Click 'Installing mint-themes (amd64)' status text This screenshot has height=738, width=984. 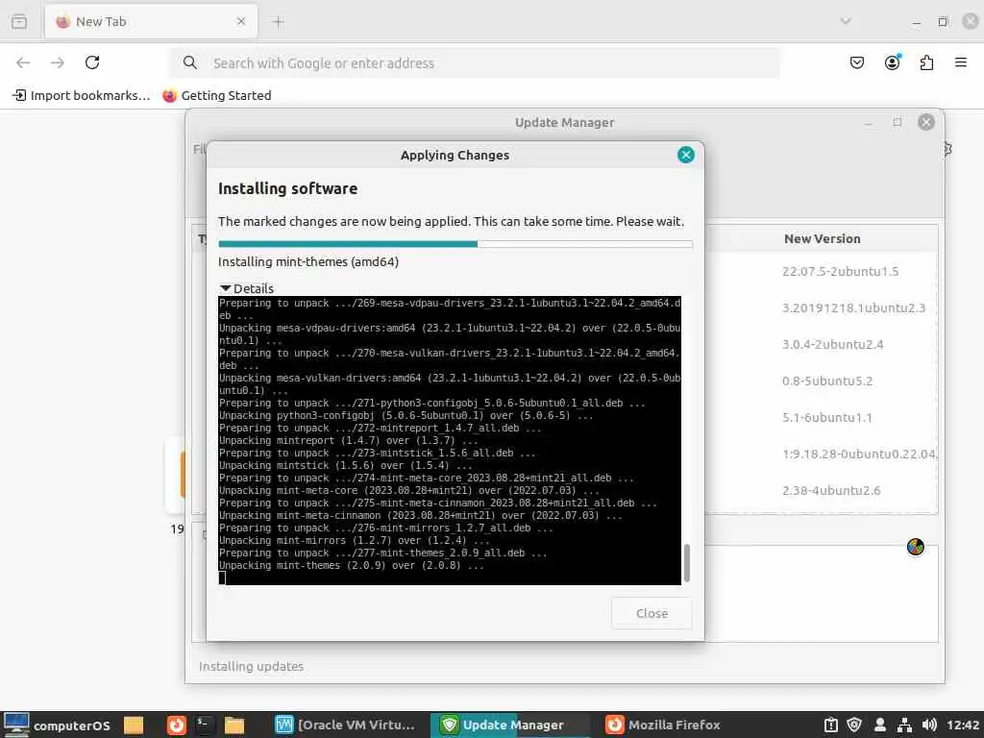pos(308,261)
